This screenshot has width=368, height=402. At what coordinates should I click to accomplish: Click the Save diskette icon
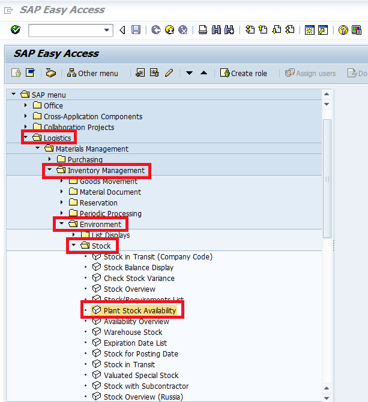(136, 30)
